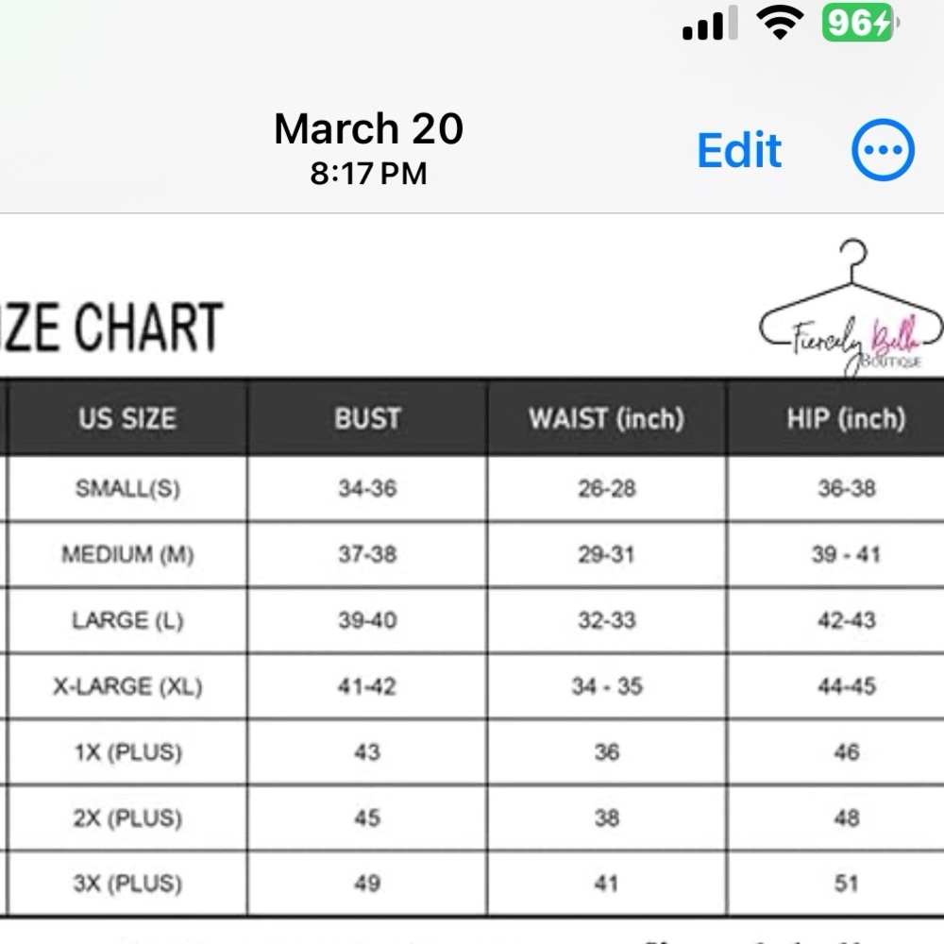Screen dimensions: 944x944
Task: Select the 1X (PLUS) row label
Action: (x=127, y=752)
